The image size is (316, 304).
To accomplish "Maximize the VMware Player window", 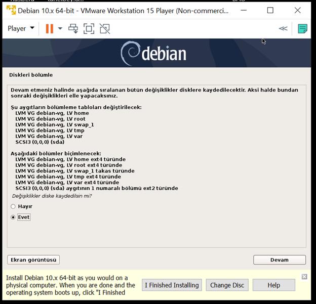I will tap(270, 10).
